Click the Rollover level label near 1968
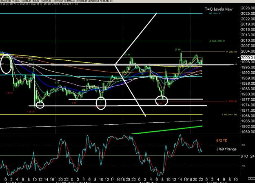 pos(229,115)
